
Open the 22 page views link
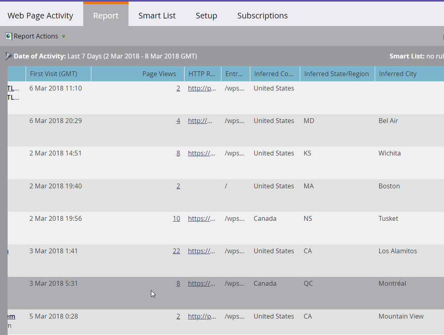click(176, 251)
